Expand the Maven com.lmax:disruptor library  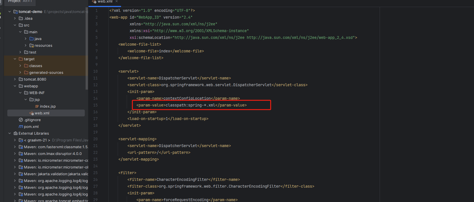(15, 154)
